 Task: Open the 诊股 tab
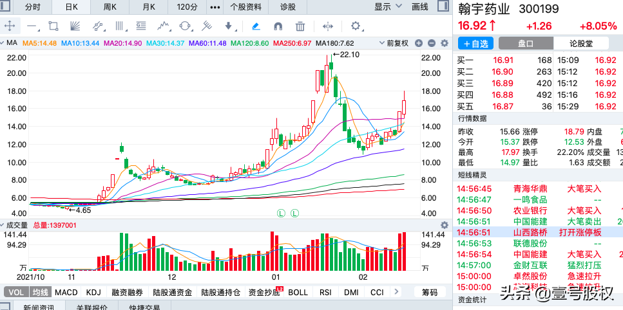[288, 6]
